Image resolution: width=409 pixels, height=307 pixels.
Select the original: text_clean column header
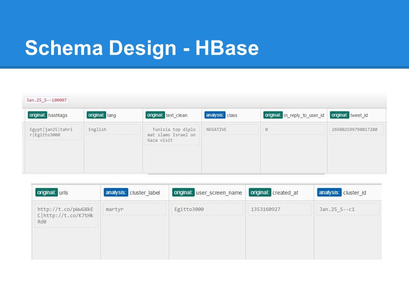click(167, 115)
